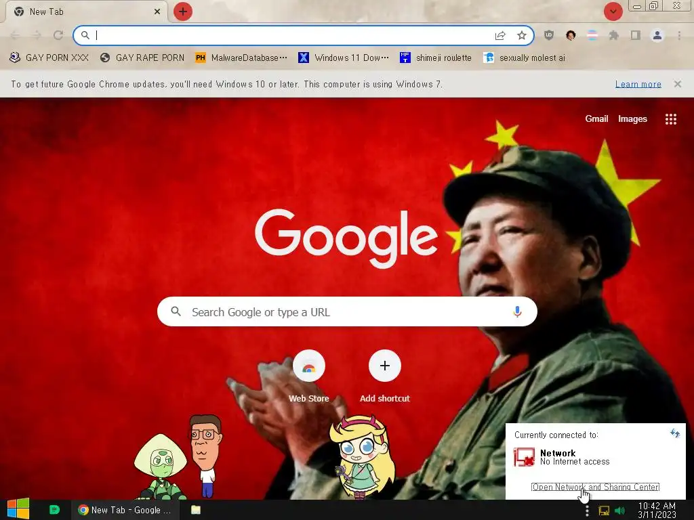
Task: Click the Google logo
Action: [346, 238]
